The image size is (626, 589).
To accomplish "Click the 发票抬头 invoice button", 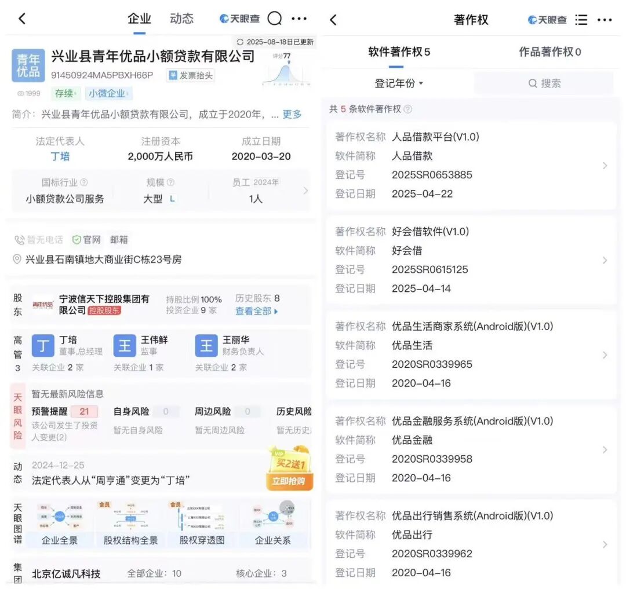I will 191,75.
